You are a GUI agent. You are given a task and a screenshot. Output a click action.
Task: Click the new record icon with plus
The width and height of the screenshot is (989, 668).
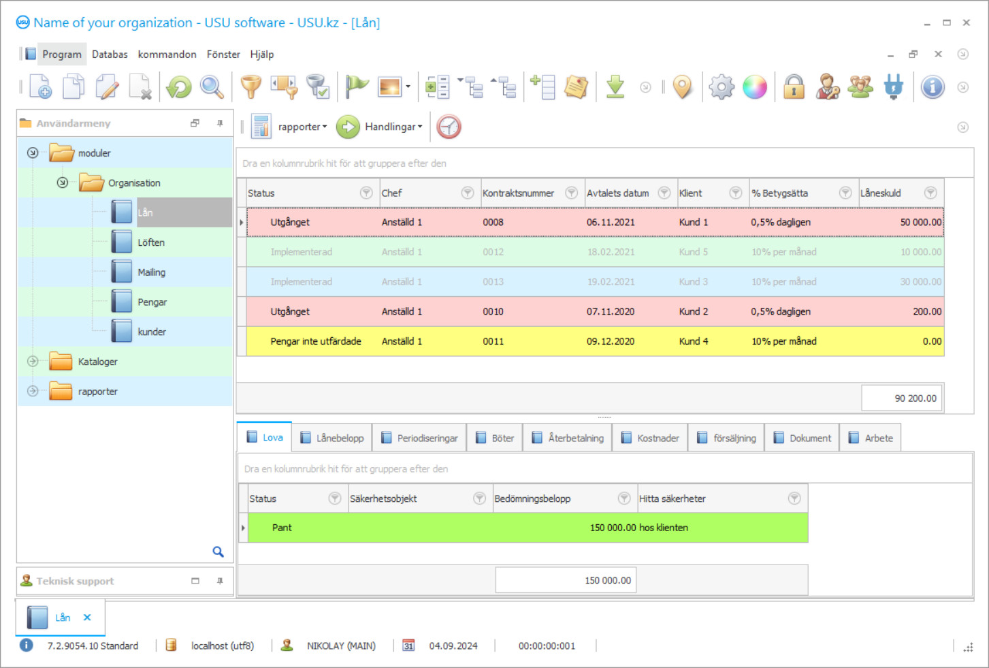(x=40, y=87)
